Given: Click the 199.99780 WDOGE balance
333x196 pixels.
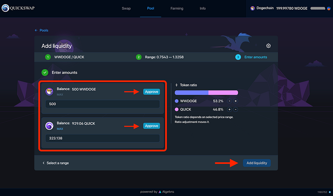Looking at the screenshot, I should pyautogui.click(x=292, y=8).
